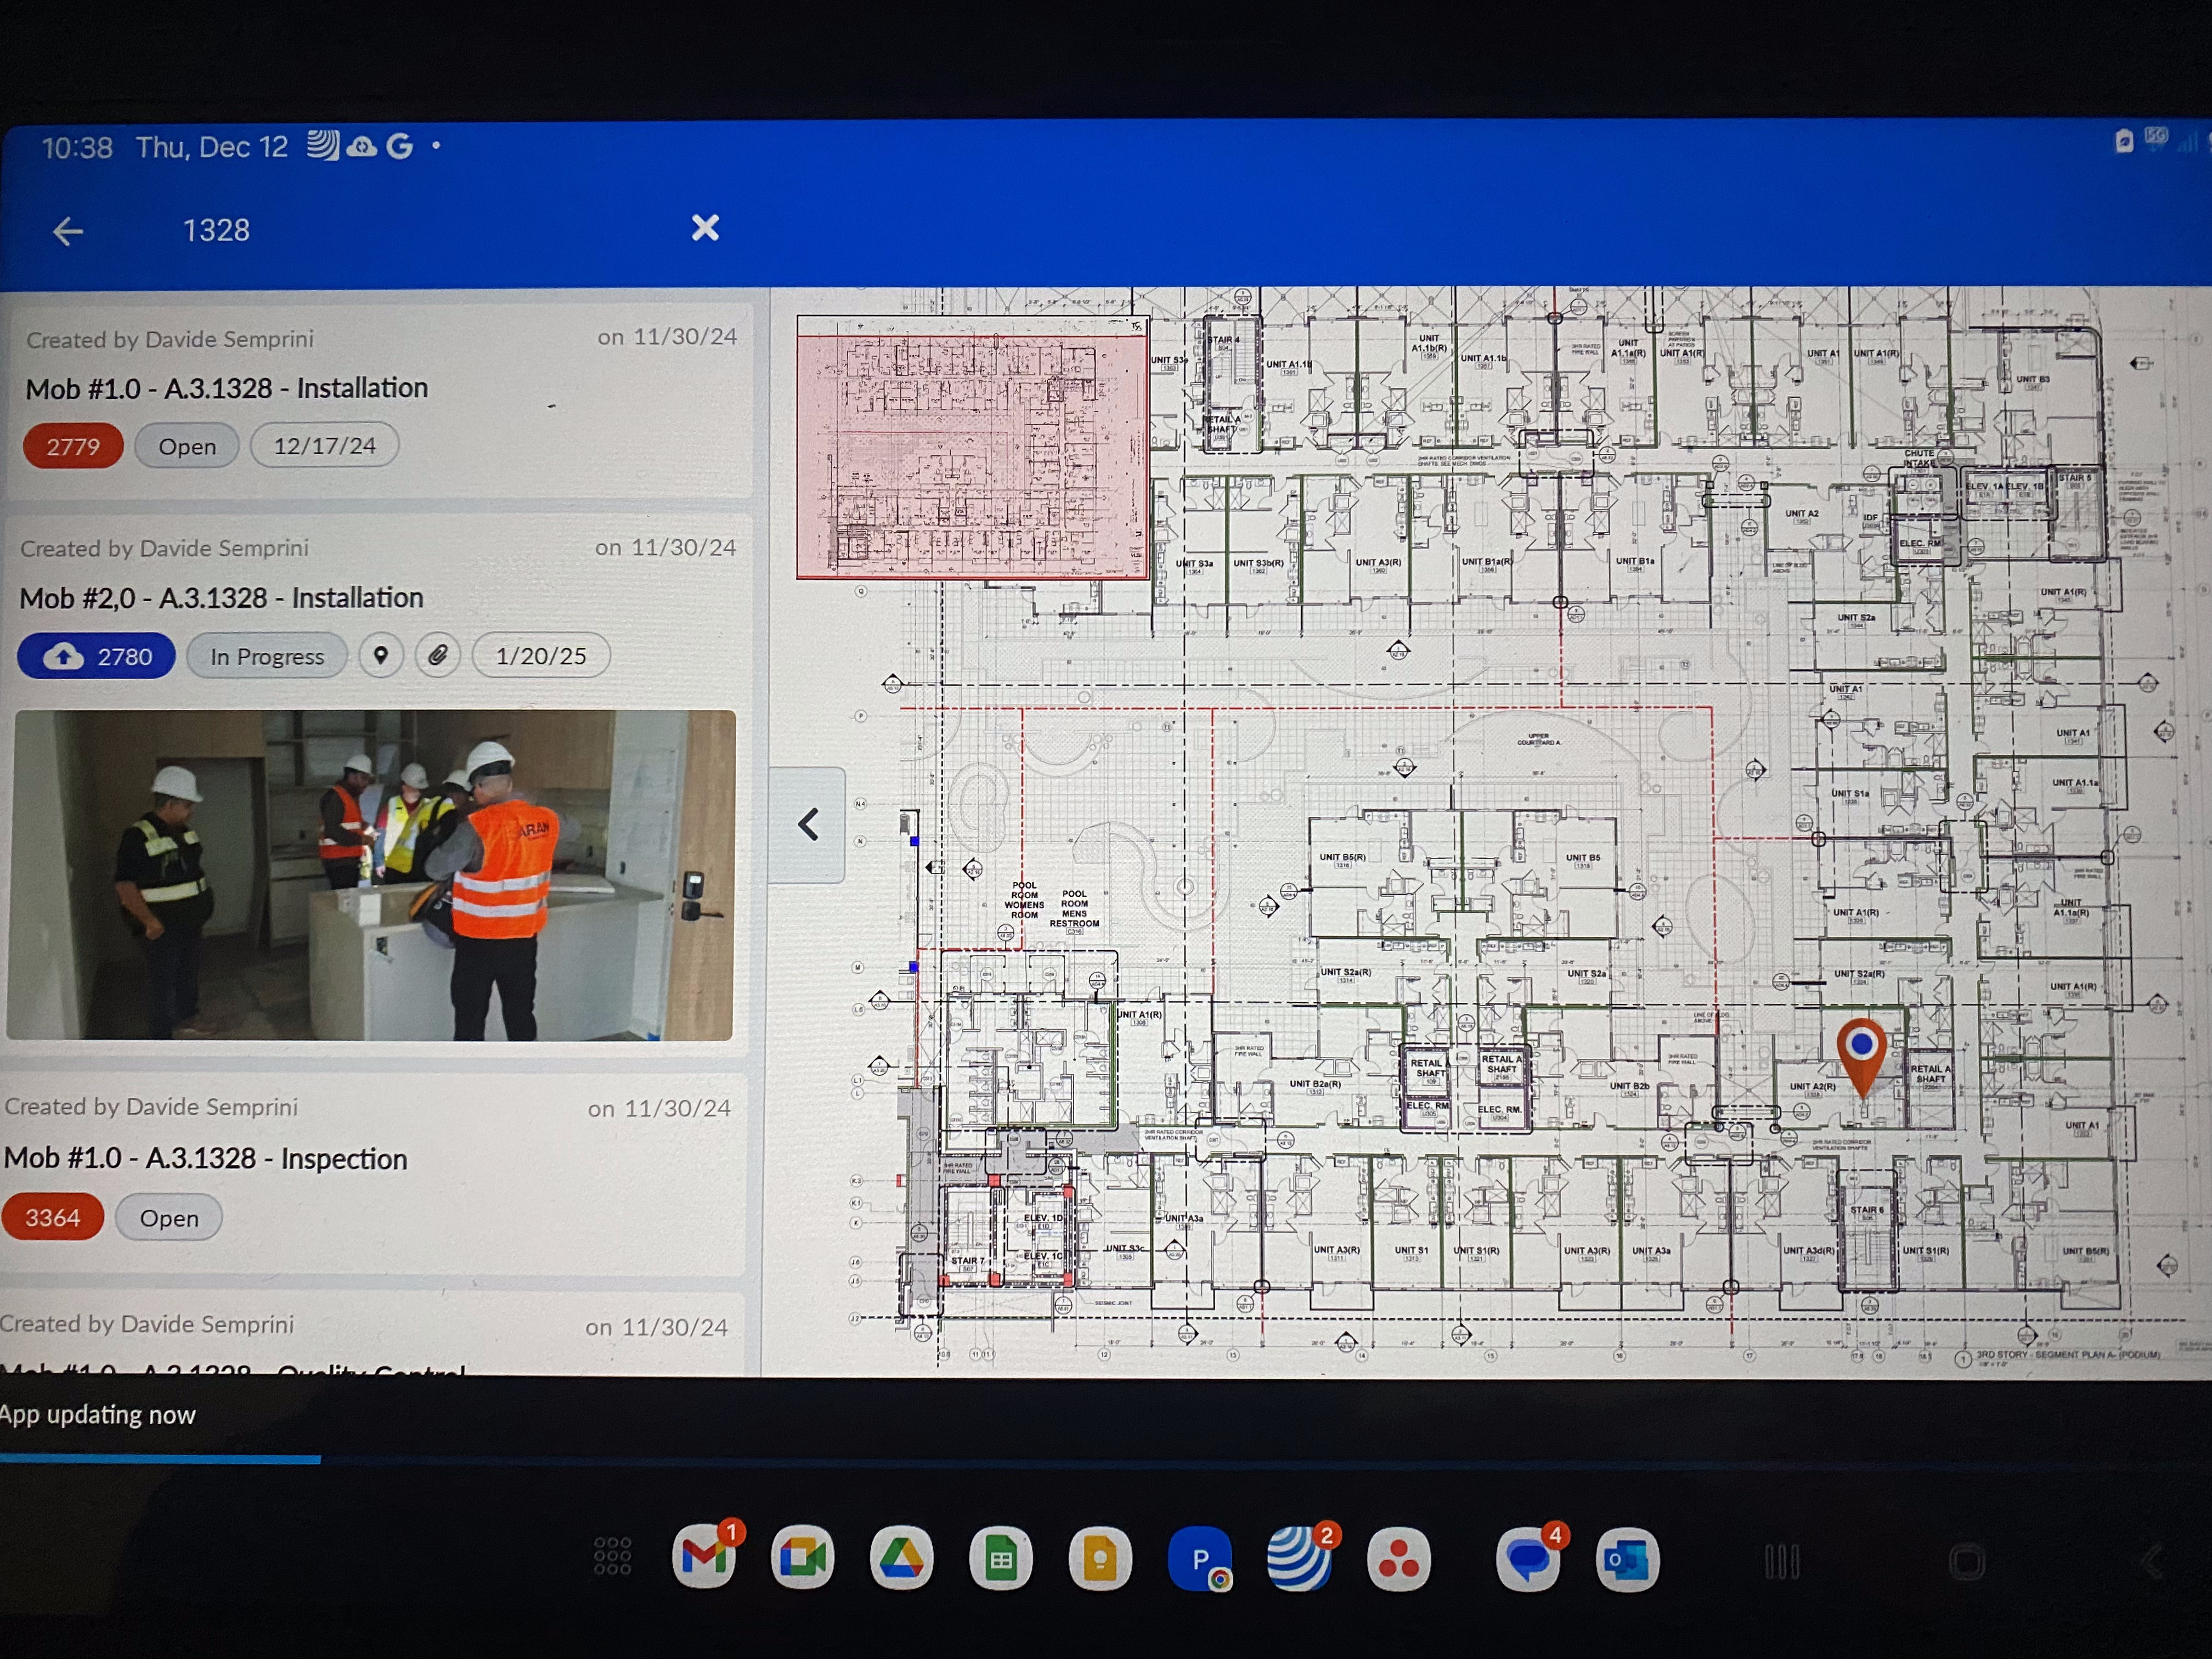Tap the home navigation button

1966,1561
